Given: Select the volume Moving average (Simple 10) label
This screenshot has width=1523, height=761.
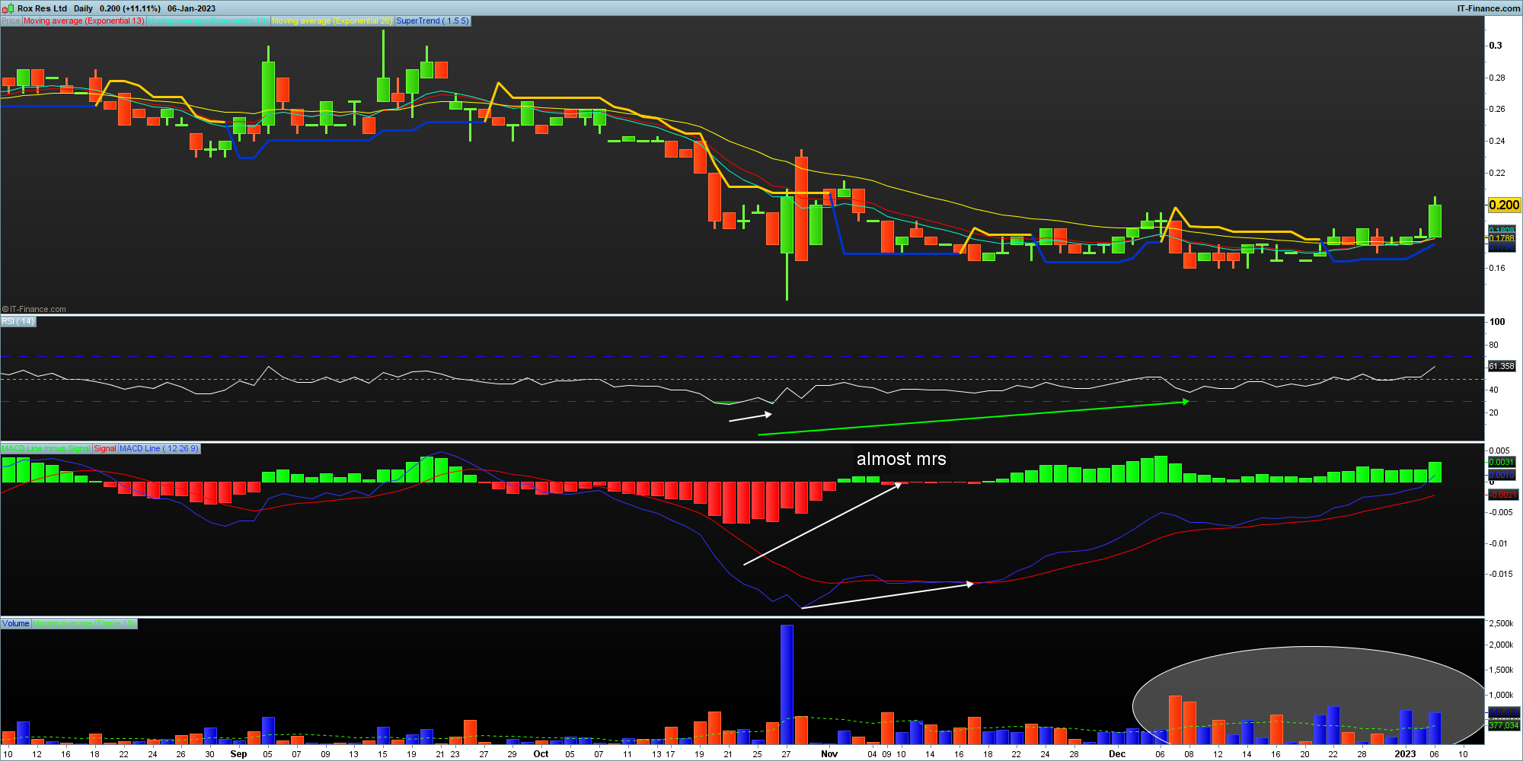Looking at the screenshot, I should 84,624.
